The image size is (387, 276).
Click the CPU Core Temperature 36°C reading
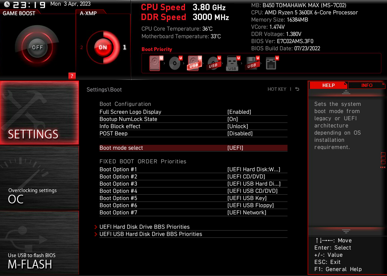point(177,29)
